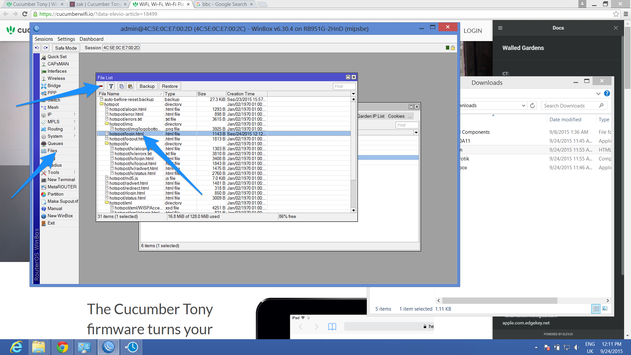Click the volume icon in system tray
Image resolution: width=631 pixels, height=355 pixels.
click(x=576, y=347)
